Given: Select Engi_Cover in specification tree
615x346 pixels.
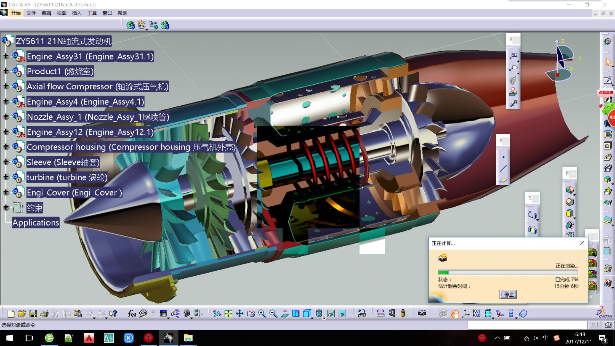Looking at the screenshot, I should tap(74, 193).
